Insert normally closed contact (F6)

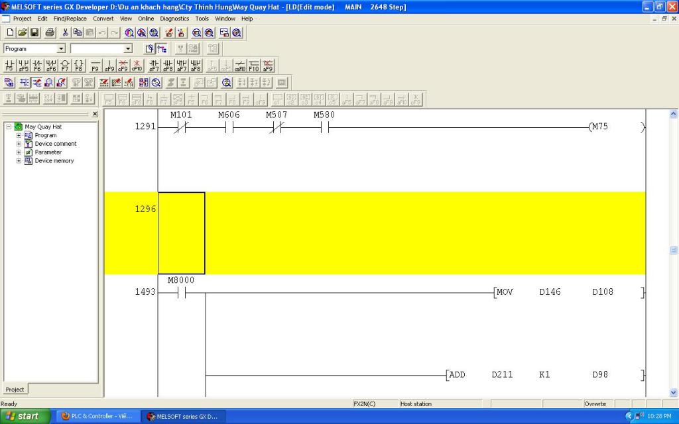[x=37, y=66]
